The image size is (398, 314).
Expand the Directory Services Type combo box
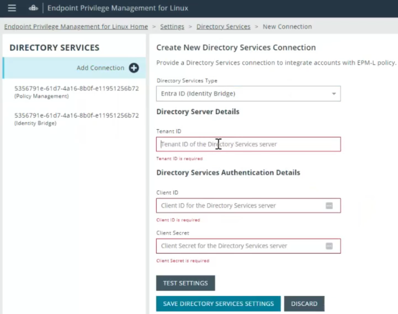click(x=248, y=94)
